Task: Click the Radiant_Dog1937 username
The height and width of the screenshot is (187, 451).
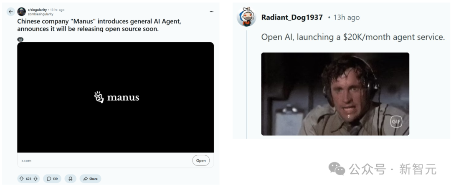Action: point(292,17)
